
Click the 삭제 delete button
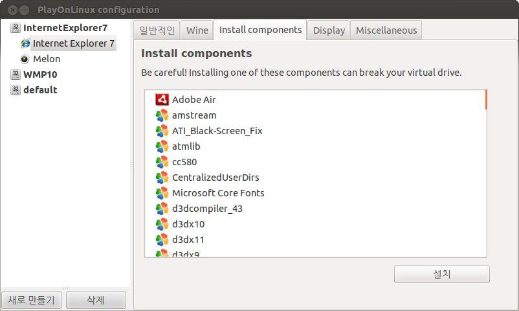96,300
